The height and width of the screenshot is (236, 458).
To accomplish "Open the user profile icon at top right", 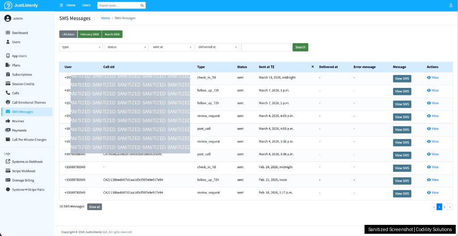I will 451,5.
